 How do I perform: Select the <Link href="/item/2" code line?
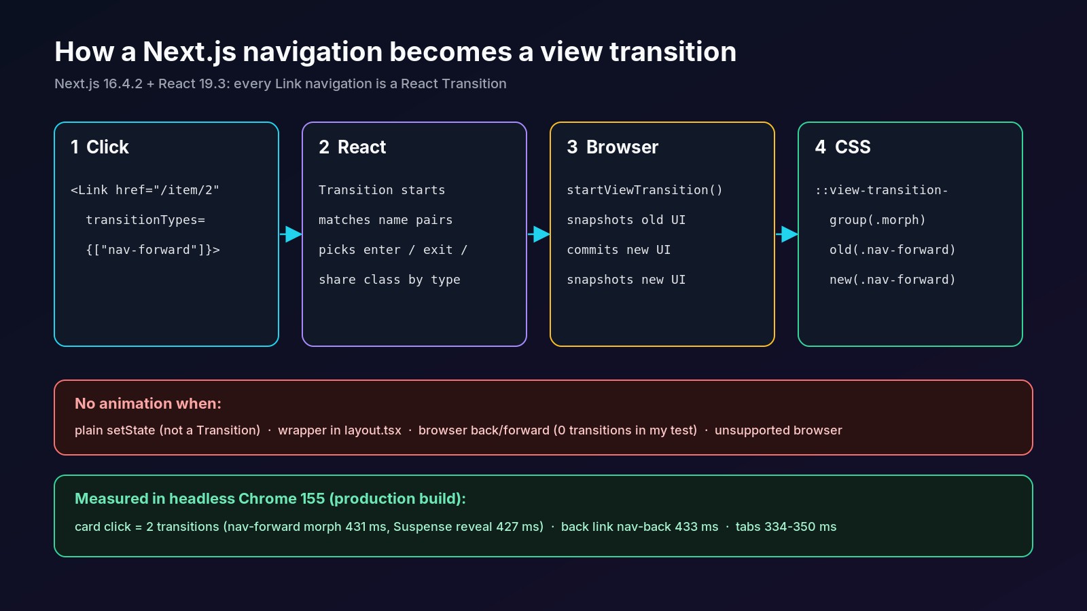pos(145,190)
